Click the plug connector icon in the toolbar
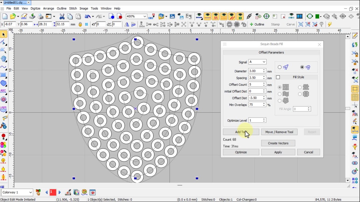 249,16
